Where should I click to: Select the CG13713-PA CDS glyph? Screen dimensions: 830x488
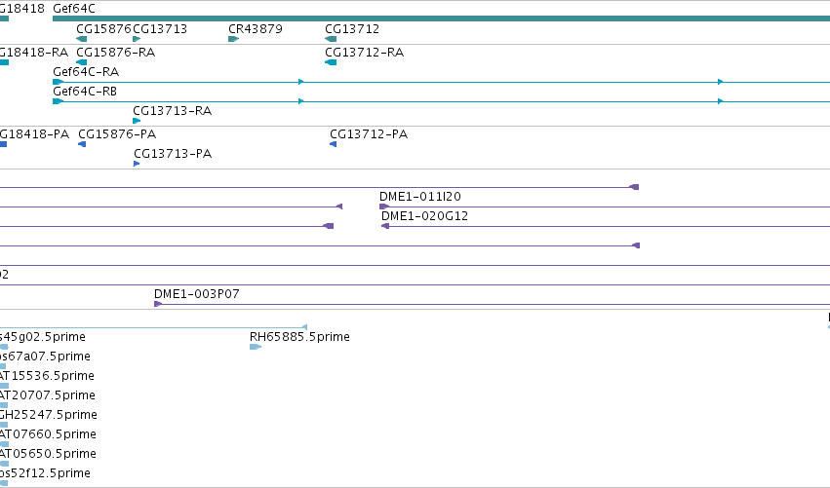click(137, 164)
